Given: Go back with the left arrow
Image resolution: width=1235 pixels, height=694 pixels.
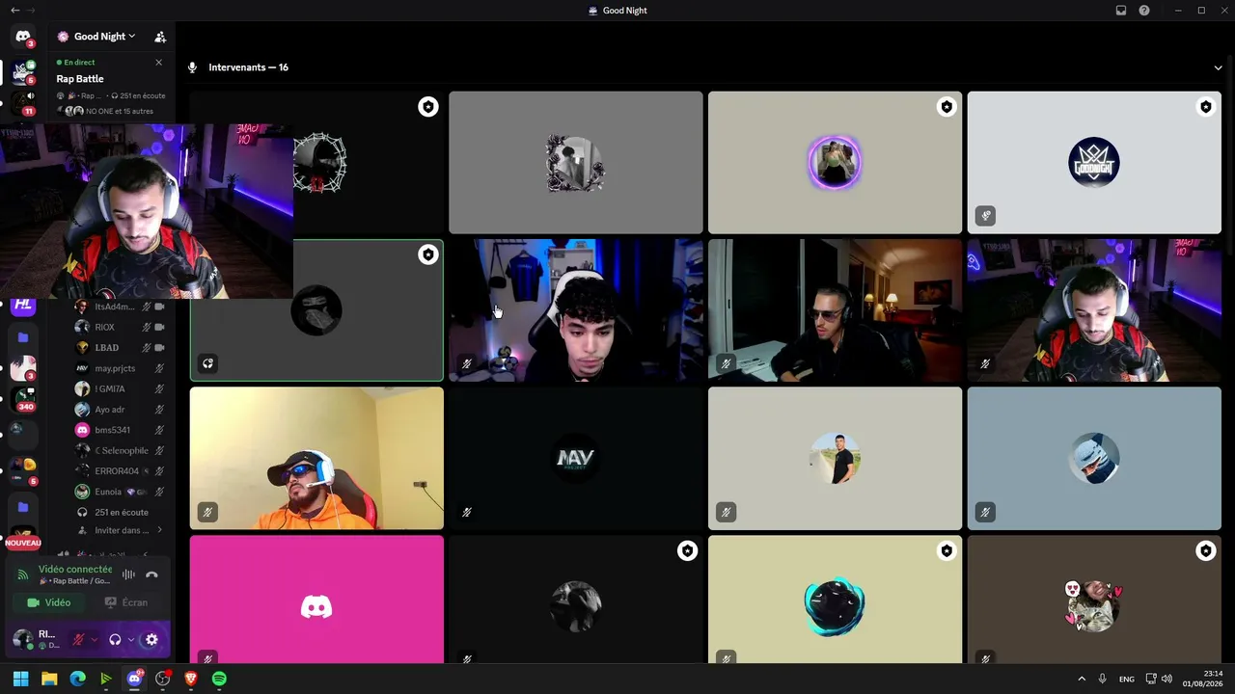Looking at the screenshot, I should [14, 11].
